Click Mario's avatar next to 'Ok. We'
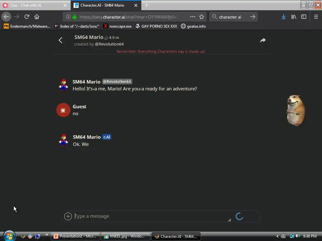The image size is (322, 241). tap(63, 140)
